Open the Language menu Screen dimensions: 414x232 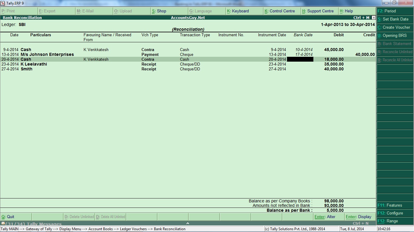click(x=207, y=11)
